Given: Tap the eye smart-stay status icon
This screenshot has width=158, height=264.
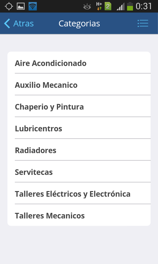Looking at the screenshot, I should click(87, 7).
